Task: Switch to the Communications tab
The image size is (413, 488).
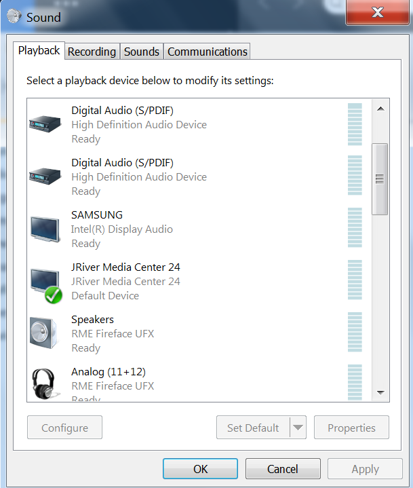Action: point(207,52)
